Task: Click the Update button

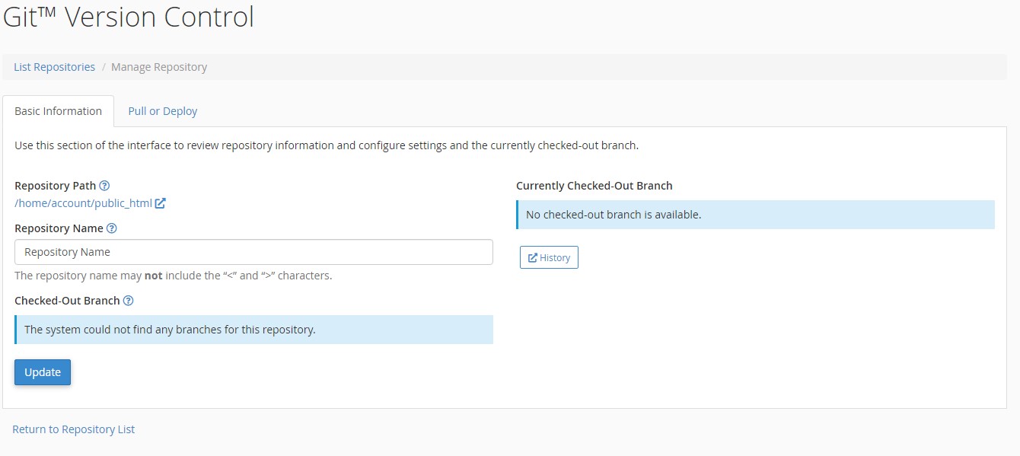Action: tap(43, 372)
